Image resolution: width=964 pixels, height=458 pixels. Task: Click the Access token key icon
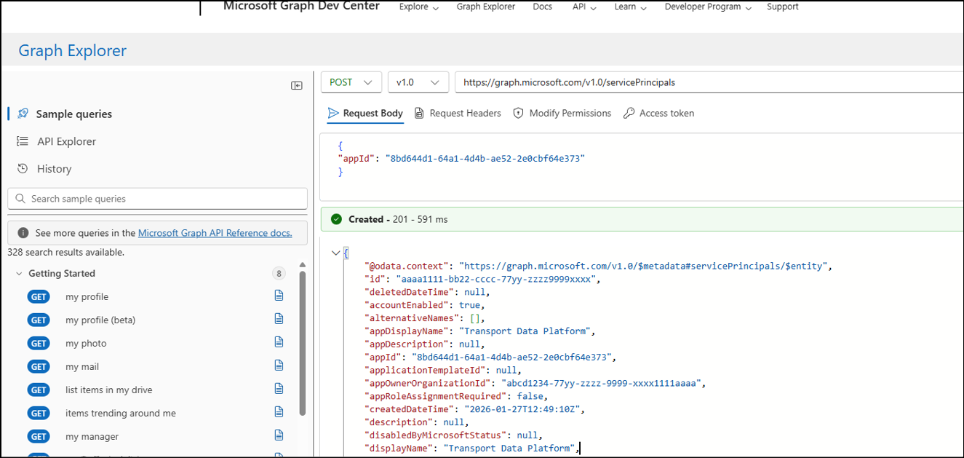(628, 113)
